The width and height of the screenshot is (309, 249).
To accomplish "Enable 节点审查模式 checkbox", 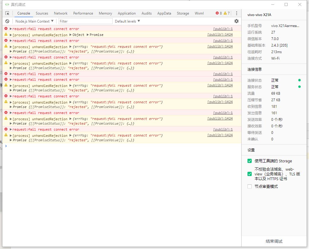I will click(x=250, y=186).
